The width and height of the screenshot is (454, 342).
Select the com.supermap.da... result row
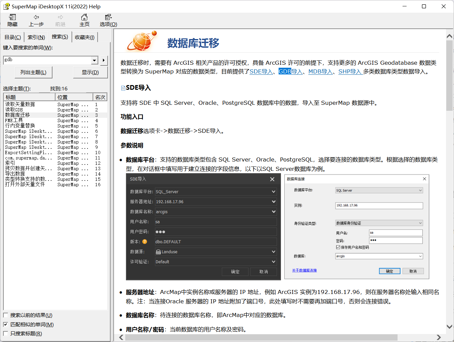coord(55,158)
